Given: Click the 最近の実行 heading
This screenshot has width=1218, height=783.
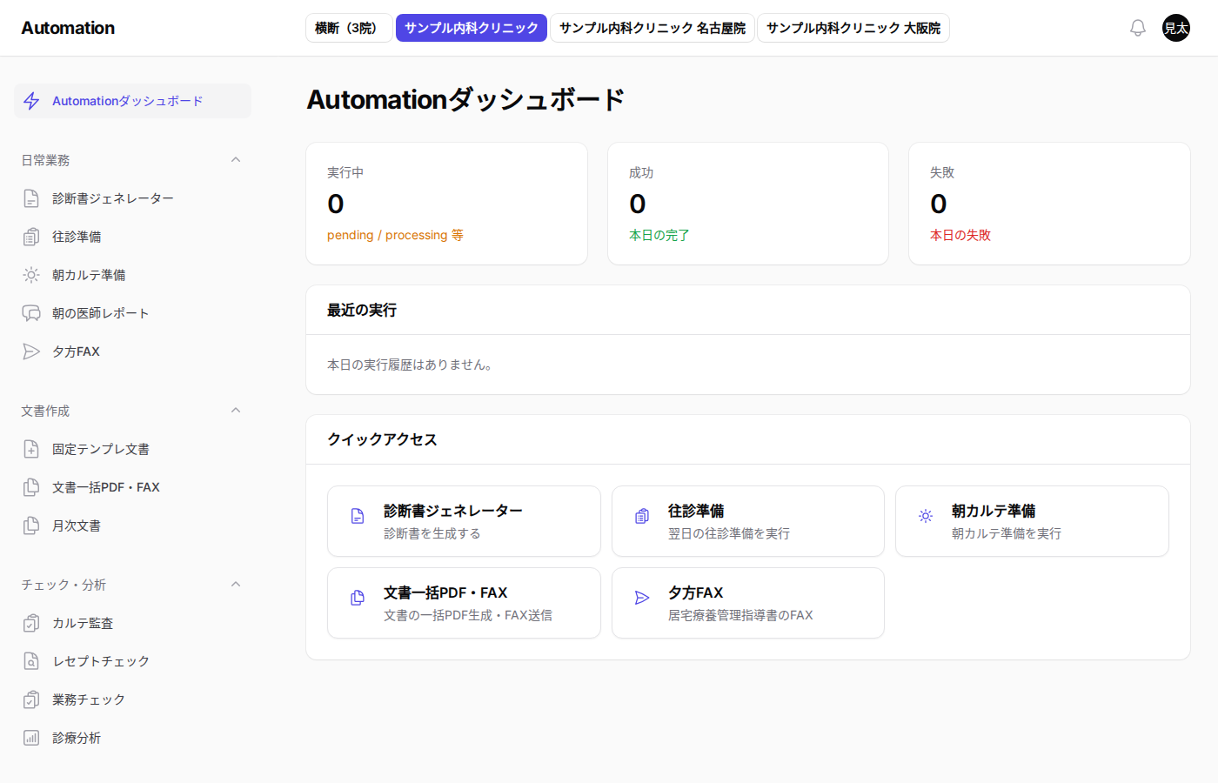Looking at the screenshot, I should tap(362, 310).
